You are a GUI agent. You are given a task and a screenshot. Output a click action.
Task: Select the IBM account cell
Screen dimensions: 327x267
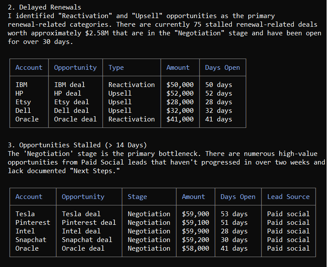pos(21,85)
